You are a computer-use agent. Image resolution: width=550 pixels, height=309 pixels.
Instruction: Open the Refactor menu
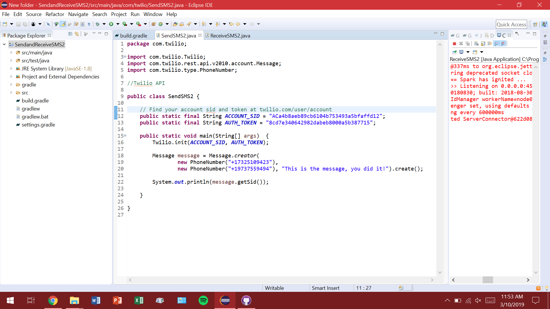tap(54, 14)
